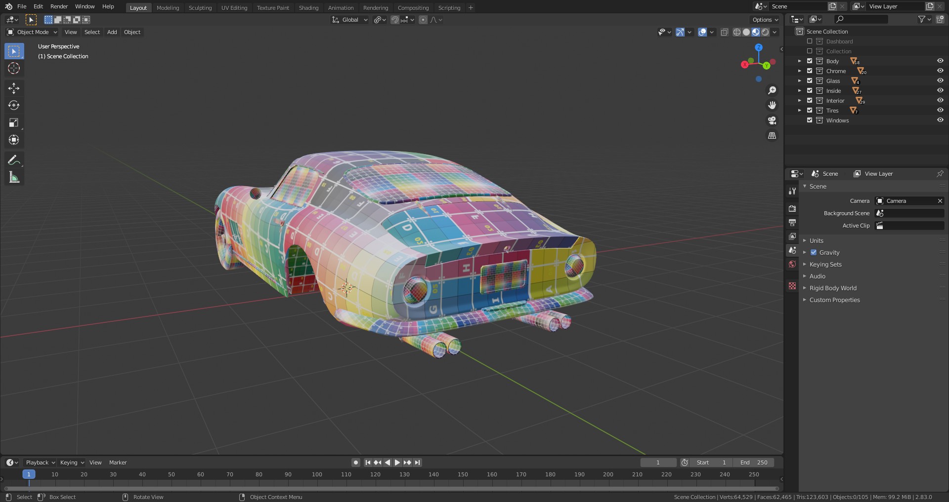This screenshot has height=502, width=949.
Task: Click frame 100 on the timeline
Action: point(317,474)
